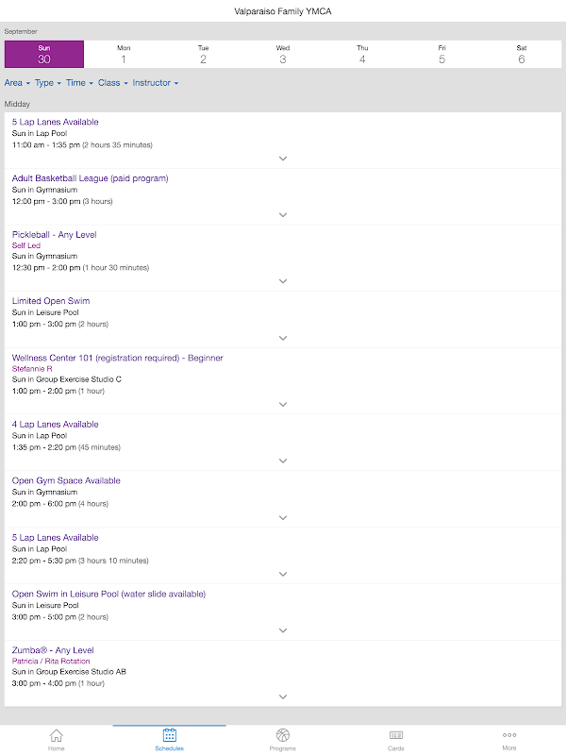
Task: Expand details for Limited Open Swim
Action: coord(283,338)
